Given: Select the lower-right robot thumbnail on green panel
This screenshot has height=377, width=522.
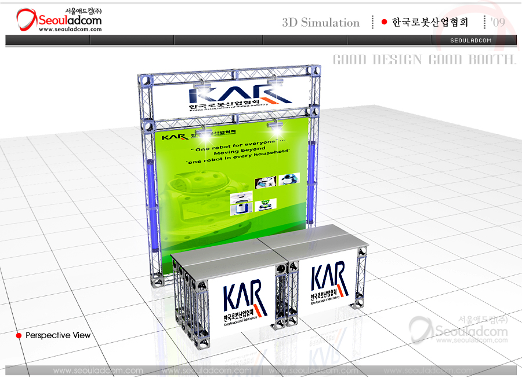Looking at the screenshot, I should (266, 204).
